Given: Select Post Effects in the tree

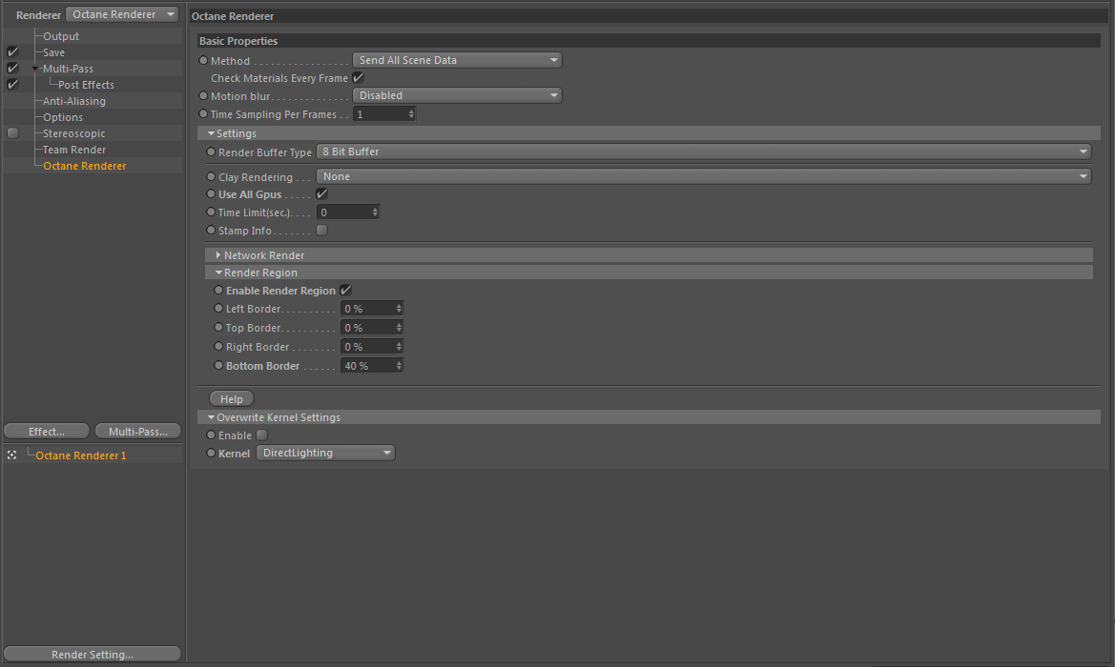Looking at the screenshot, I should [86, 85].
